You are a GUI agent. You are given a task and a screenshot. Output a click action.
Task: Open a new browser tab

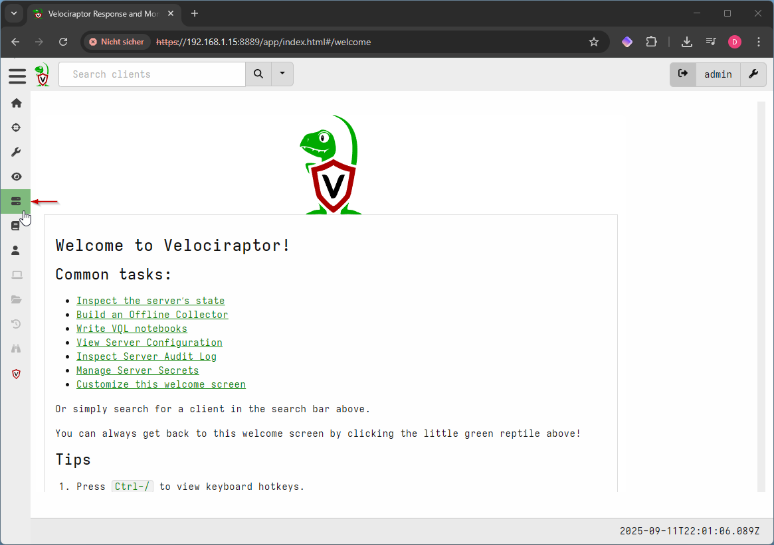pos(195,14)
